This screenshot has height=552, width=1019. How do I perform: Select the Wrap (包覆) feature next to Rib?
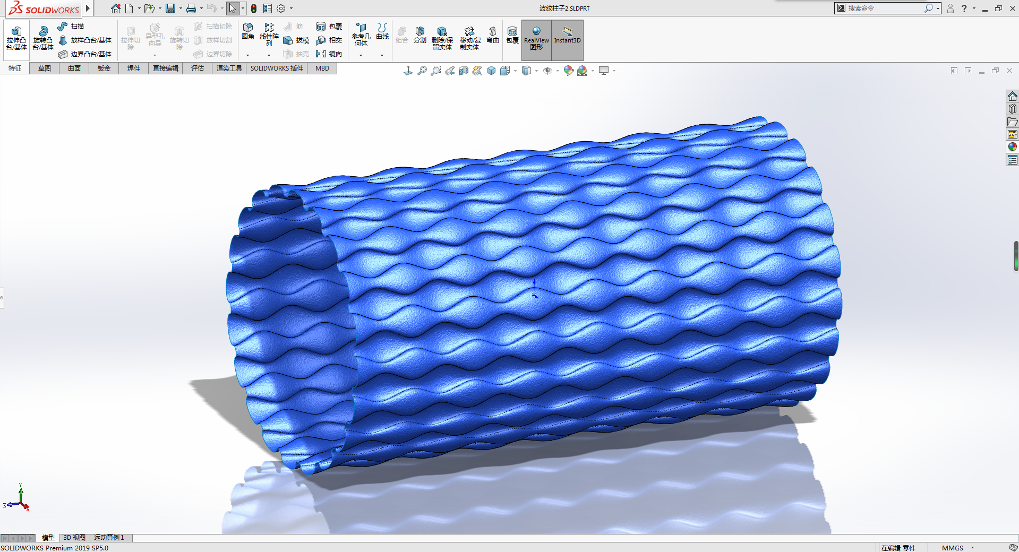[329, 27]
